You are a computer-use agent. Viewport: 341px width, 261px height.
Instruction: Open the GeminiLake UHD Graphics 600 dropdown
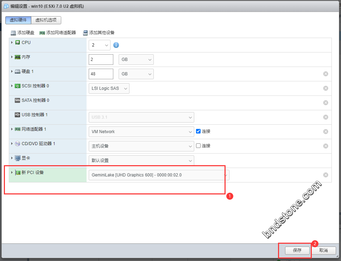(159, 175)
